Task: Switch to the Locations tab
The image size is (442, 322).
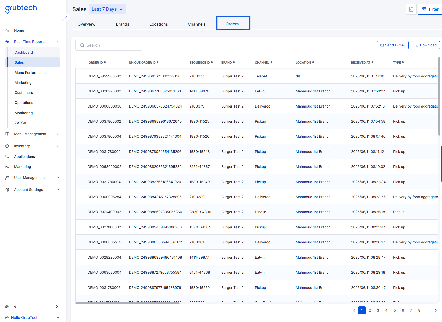Action: coord(159,24)
